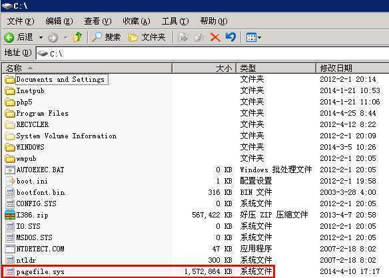Click the date 2003-3-28 4:00

348,192
